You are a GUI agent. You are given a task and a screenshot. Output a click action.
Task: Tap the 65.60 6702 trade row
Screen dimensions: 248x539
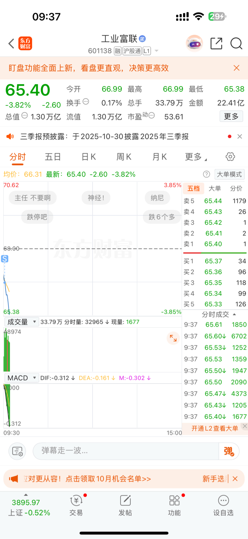click(215, 336)
